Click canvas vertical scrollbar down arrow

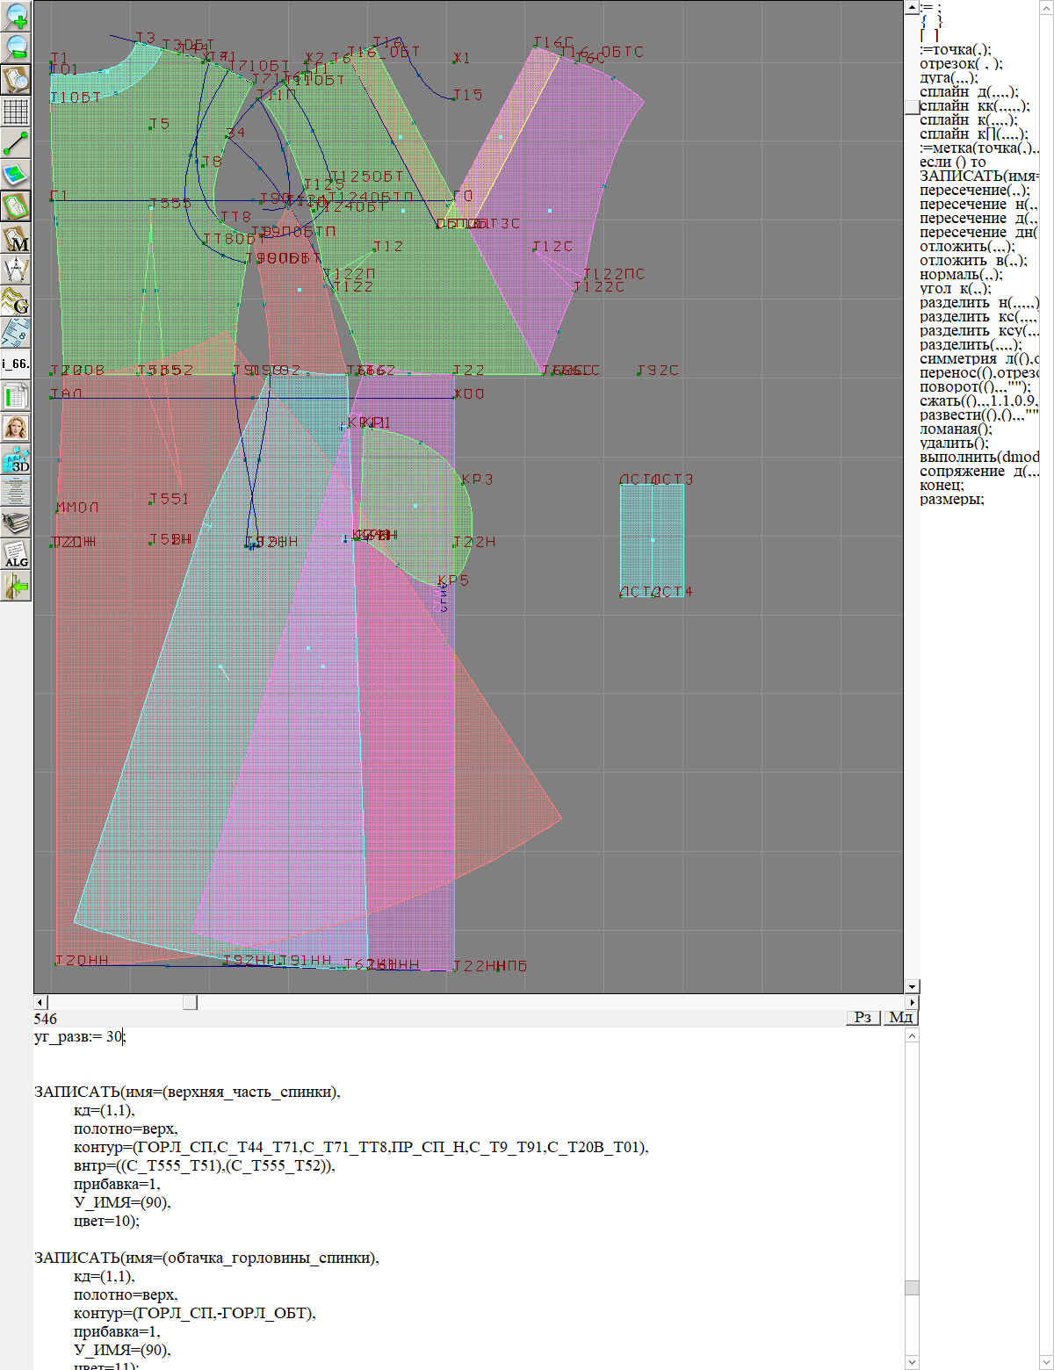pyautogui.click(x=912, y=986)
